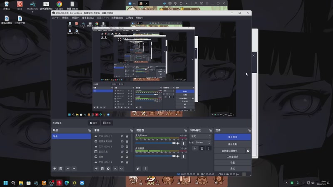Mute the 桌面音频 audio channel
This screenshot has height=187, width=333.
[x=178, y=157]
